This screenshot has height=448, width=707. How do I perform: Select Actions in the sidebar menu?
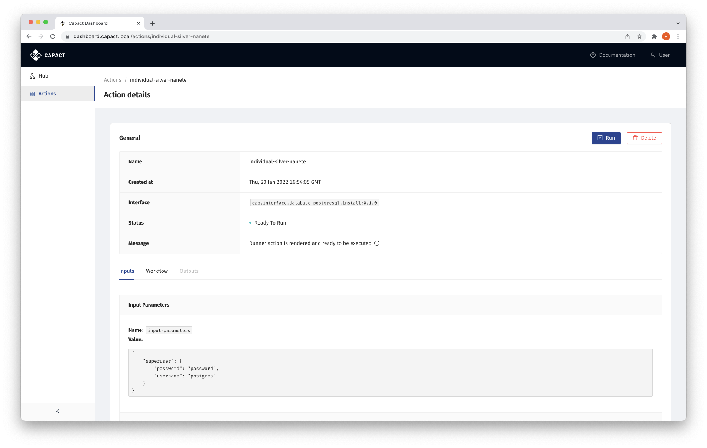point(47,94)
